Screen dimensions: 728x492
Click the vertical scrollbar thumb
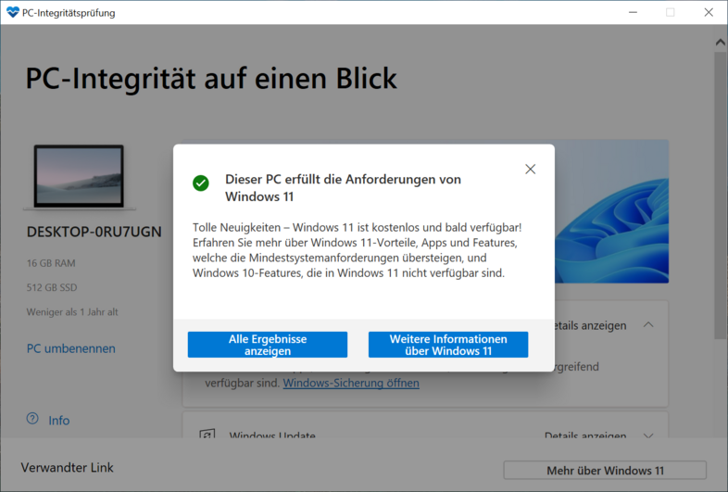point(720,196)
